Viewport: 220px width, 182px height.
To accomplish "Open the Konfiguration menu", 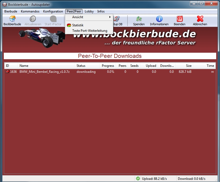I will coord(53,11).
